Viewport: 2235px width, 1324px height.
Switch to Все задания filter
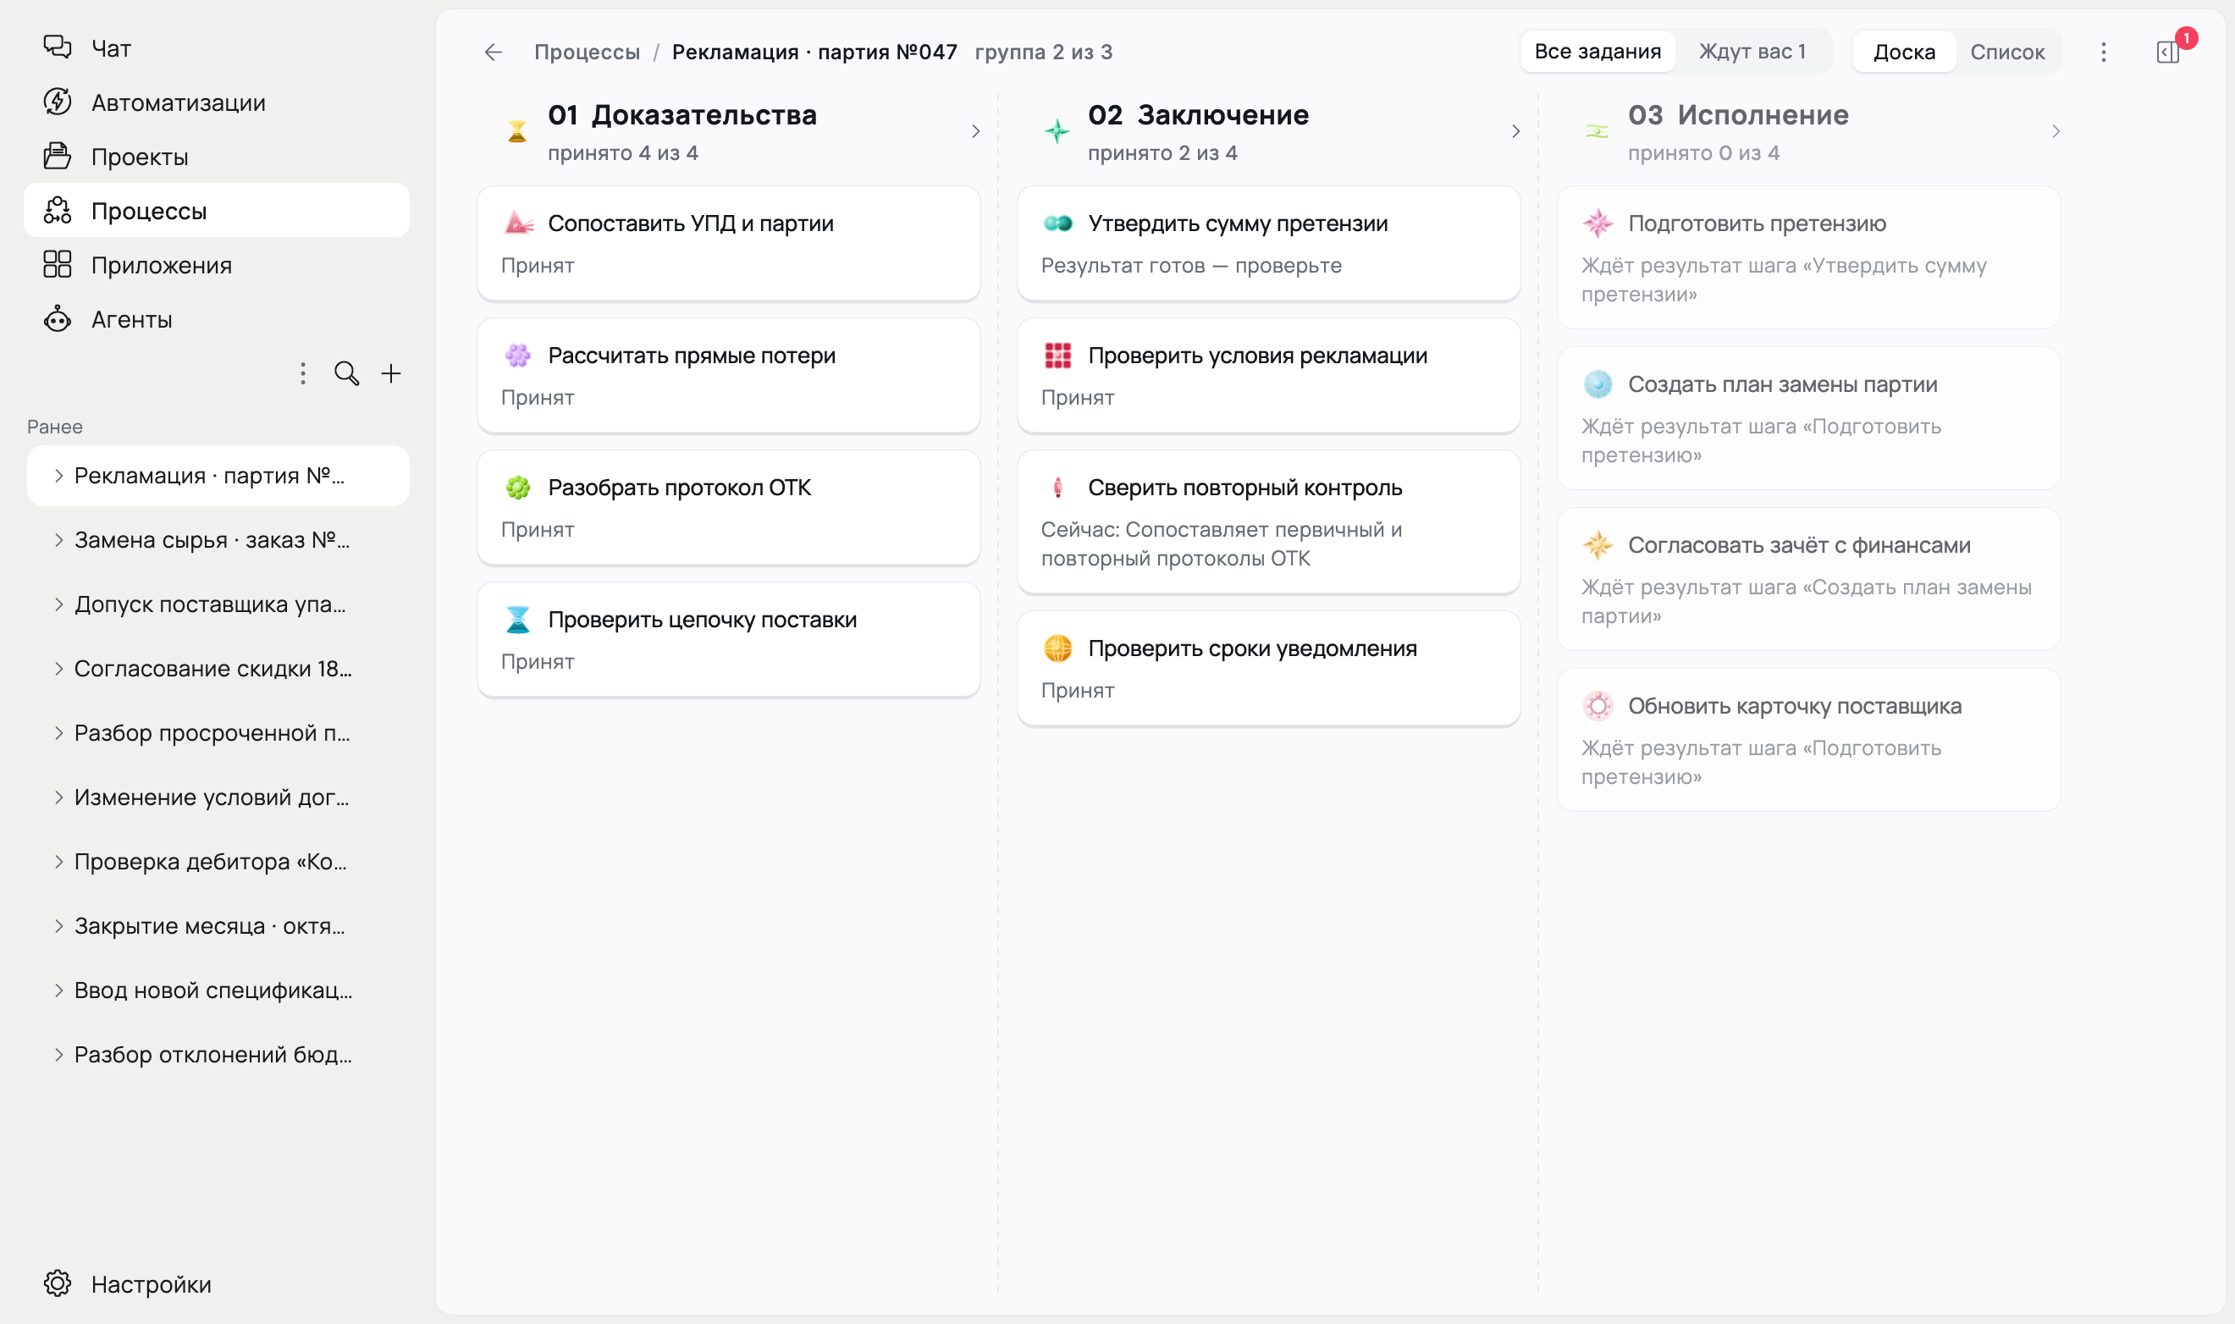(x=1597, y=52)
